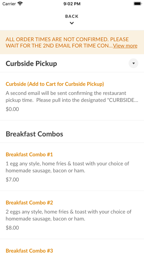
Task: Select the Curbside Pickup section heading
Action: pyautogui.click(x=31, y=64)
